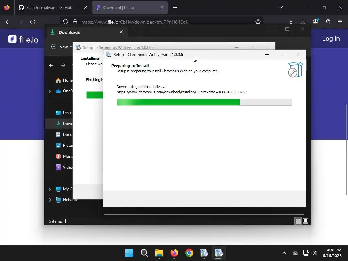Open Windows taskbar search
This screenshot has width=348, height=261.
click(144, 253)
